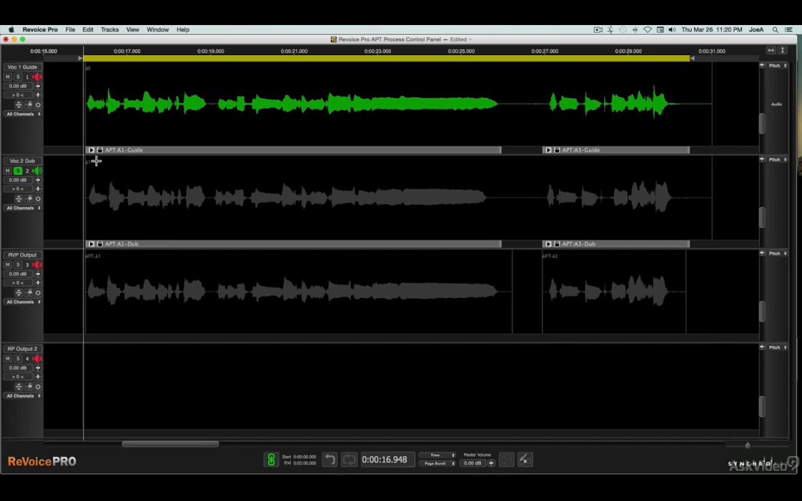
Task: Open All Channels dropdown on Voc 2 Dub
Action: click(23, 208)
